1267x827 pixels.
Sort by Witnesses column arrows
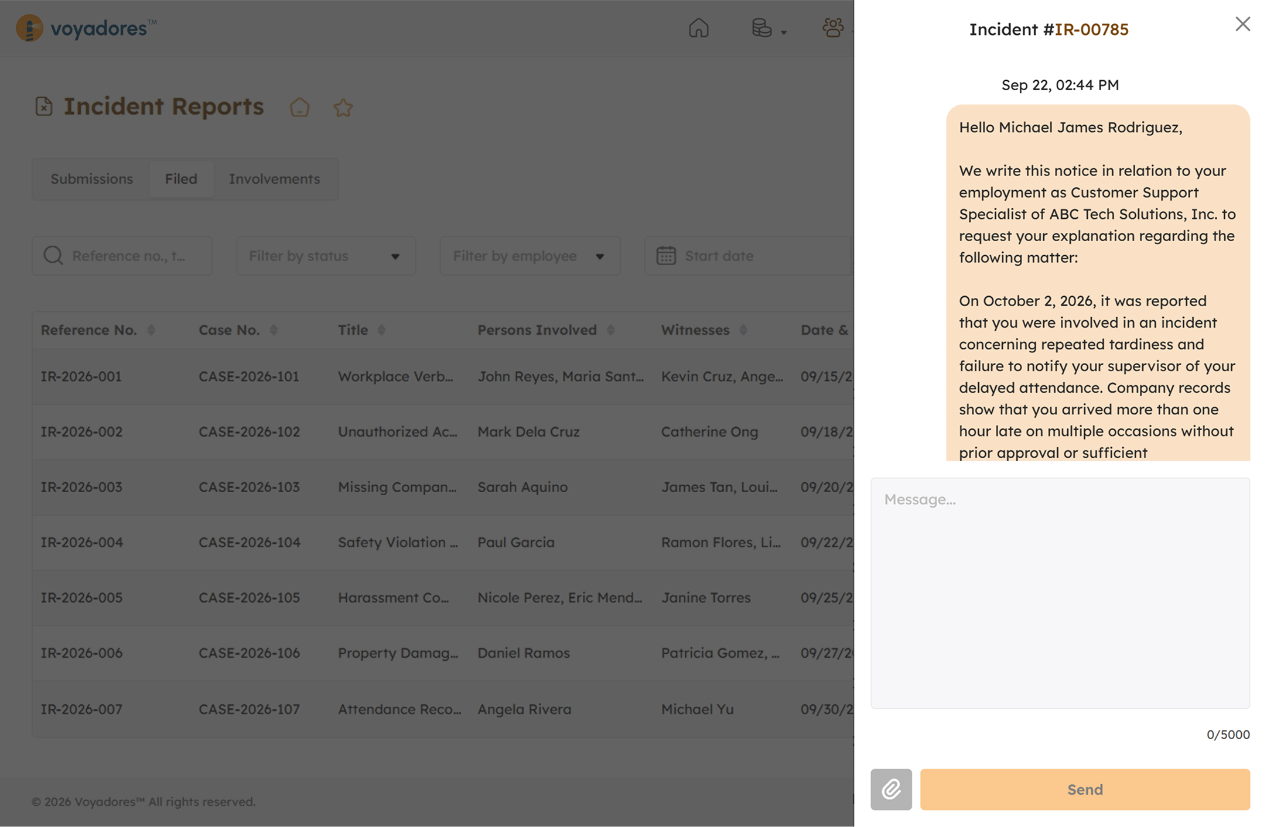pos(743,330)
